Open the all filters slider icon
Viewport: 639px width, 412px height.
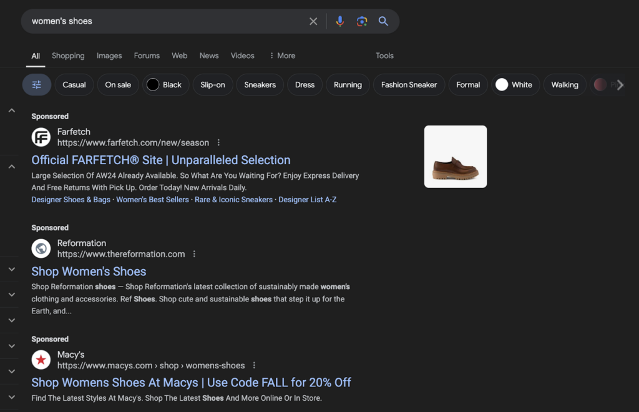coord(37,85)
